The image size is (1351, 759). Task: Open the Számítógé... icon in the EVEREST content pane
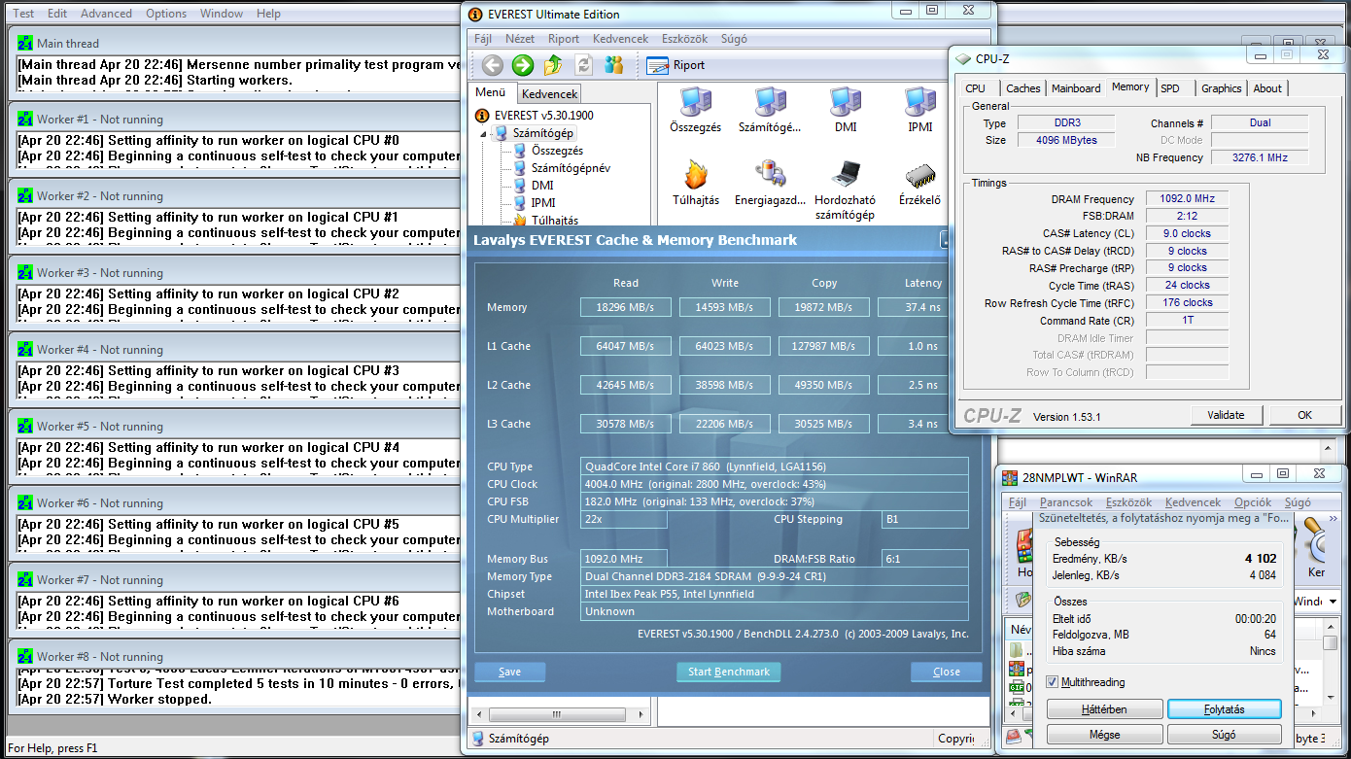pos(770,111)
